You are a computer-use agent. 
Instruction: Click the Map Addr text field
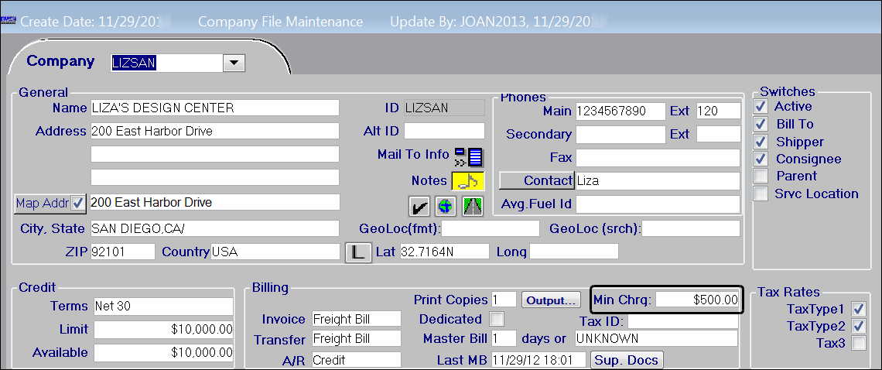tap(214, 202)
